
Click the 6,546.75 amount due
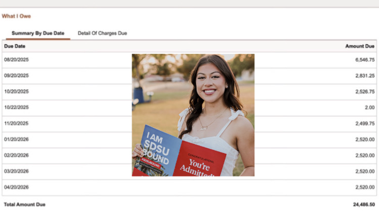coord(365,60)
